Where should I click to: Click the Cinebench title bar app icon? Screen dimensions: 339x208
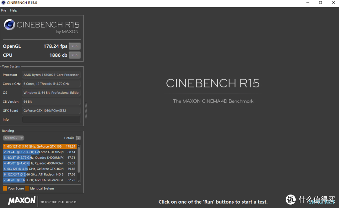(x=3, y=3)
